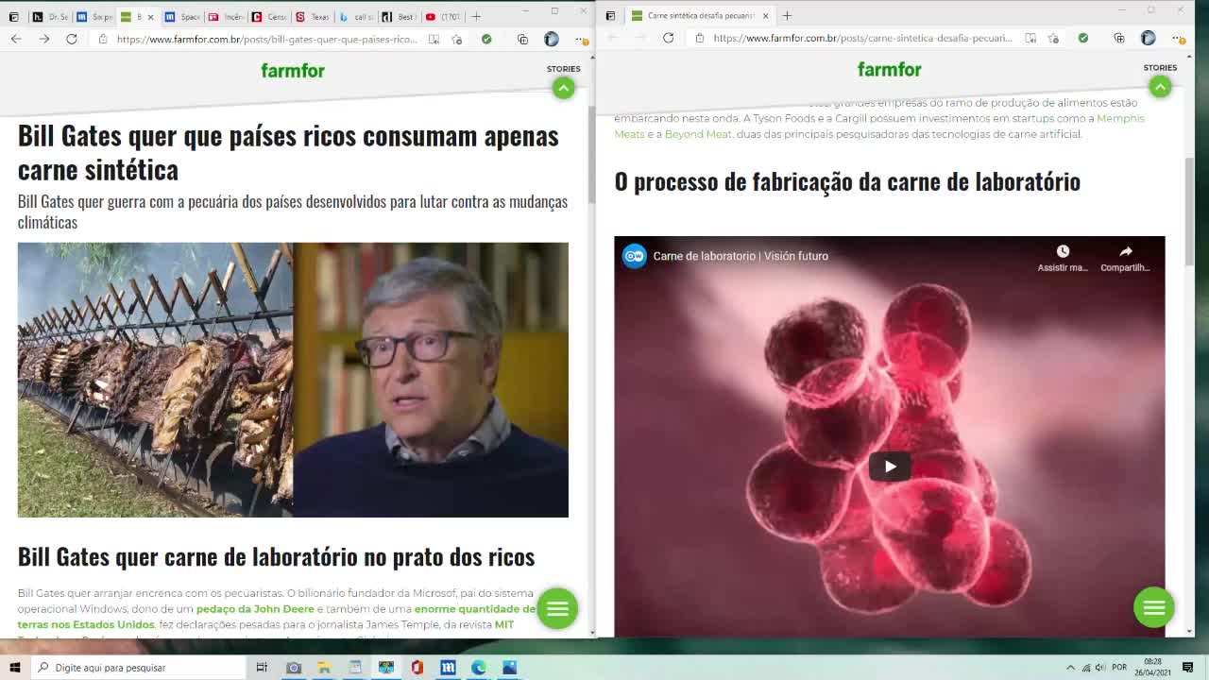Open the pedaço da John Deere link
Image resolution: width=1209 pixels, height=680 pixels.
pos(255,609)
